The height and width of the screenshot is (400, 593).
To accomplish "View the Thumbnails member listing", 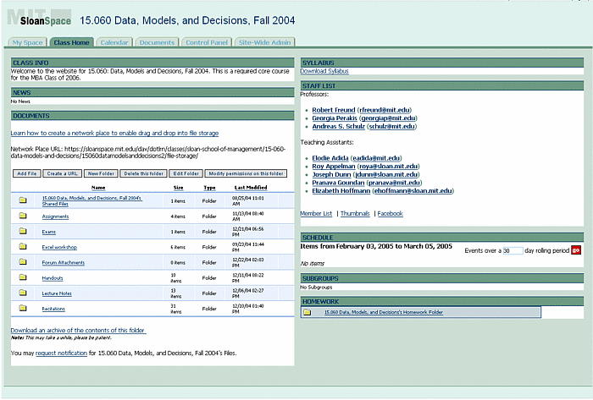I will click(354, 214).
